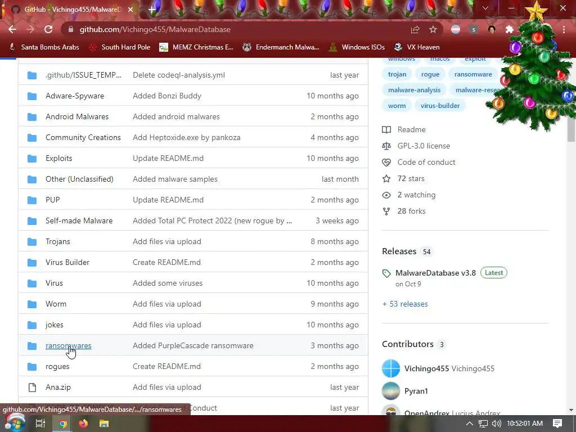Image resolution: width=576 pixels, height=432 pixels.
Task: Open commit 'Added Bonzi Buddy'
Action: pos(167,96)
